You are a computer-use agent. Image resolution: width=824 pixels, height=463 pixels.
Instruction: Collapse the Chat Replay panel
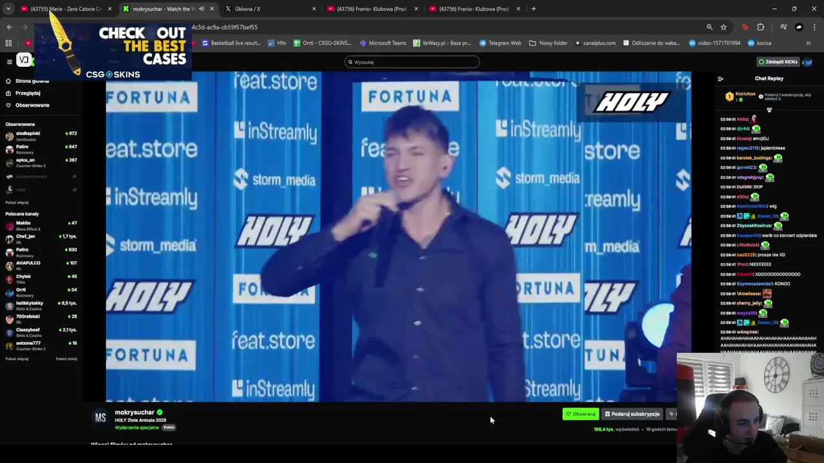coord(720,78)
